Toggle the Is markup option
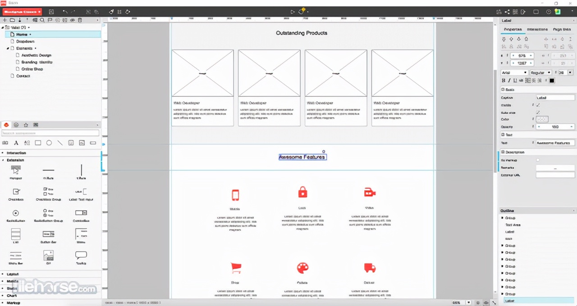The height and width of the screenshot is (306, 577). coord(538,160)
